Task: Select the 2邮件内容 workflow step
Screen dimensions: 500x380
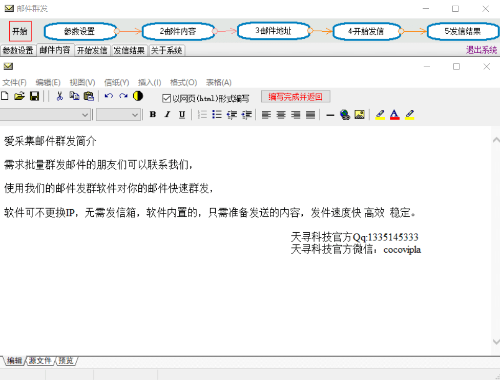Action: [x=178, y=31]
